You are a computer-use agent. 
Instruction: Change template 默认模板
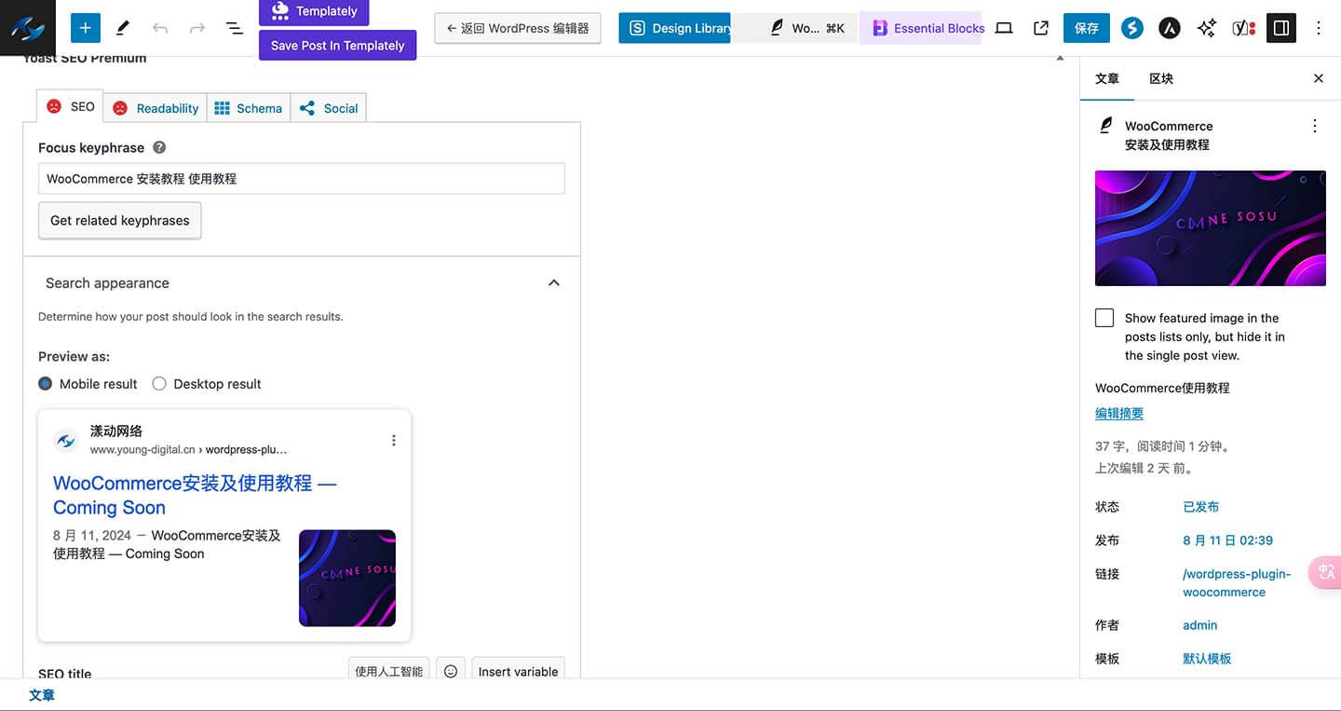tap(1207, 659)
